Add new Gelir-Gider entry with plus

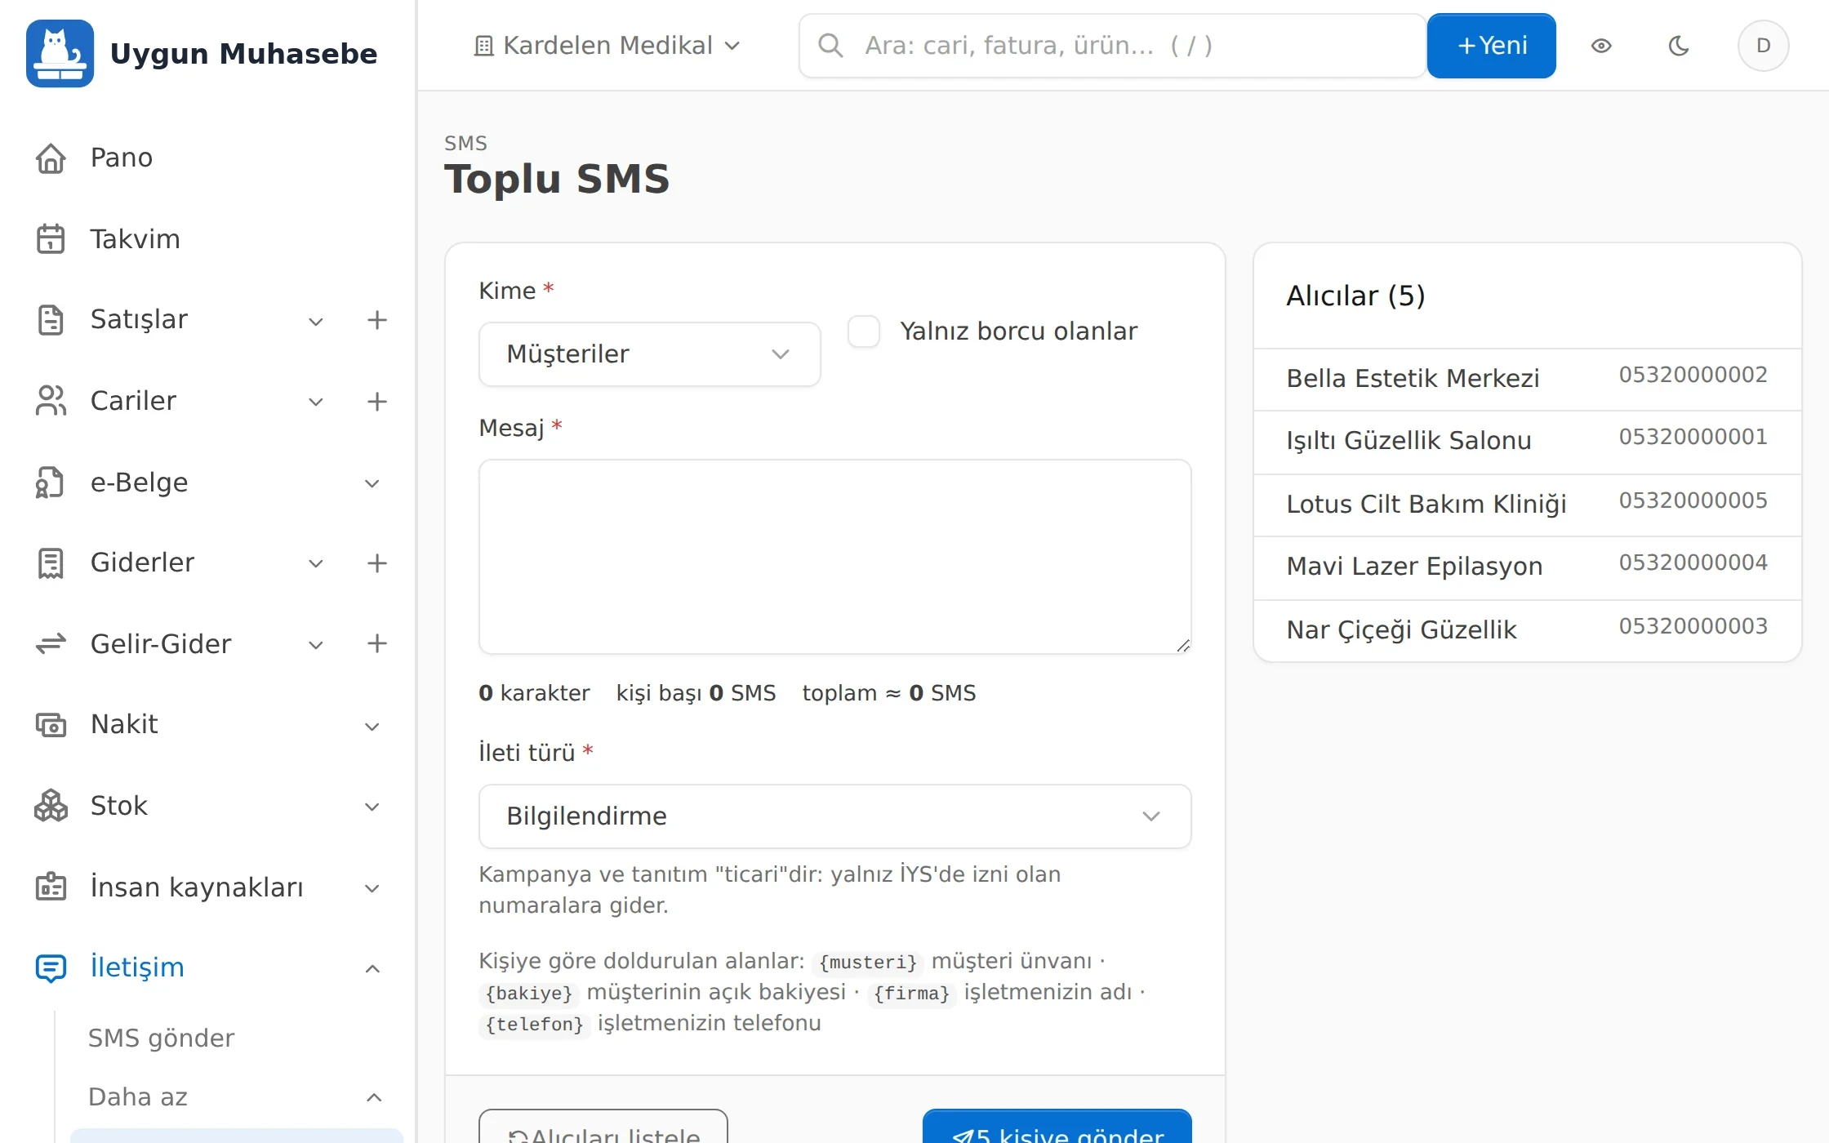376,644
